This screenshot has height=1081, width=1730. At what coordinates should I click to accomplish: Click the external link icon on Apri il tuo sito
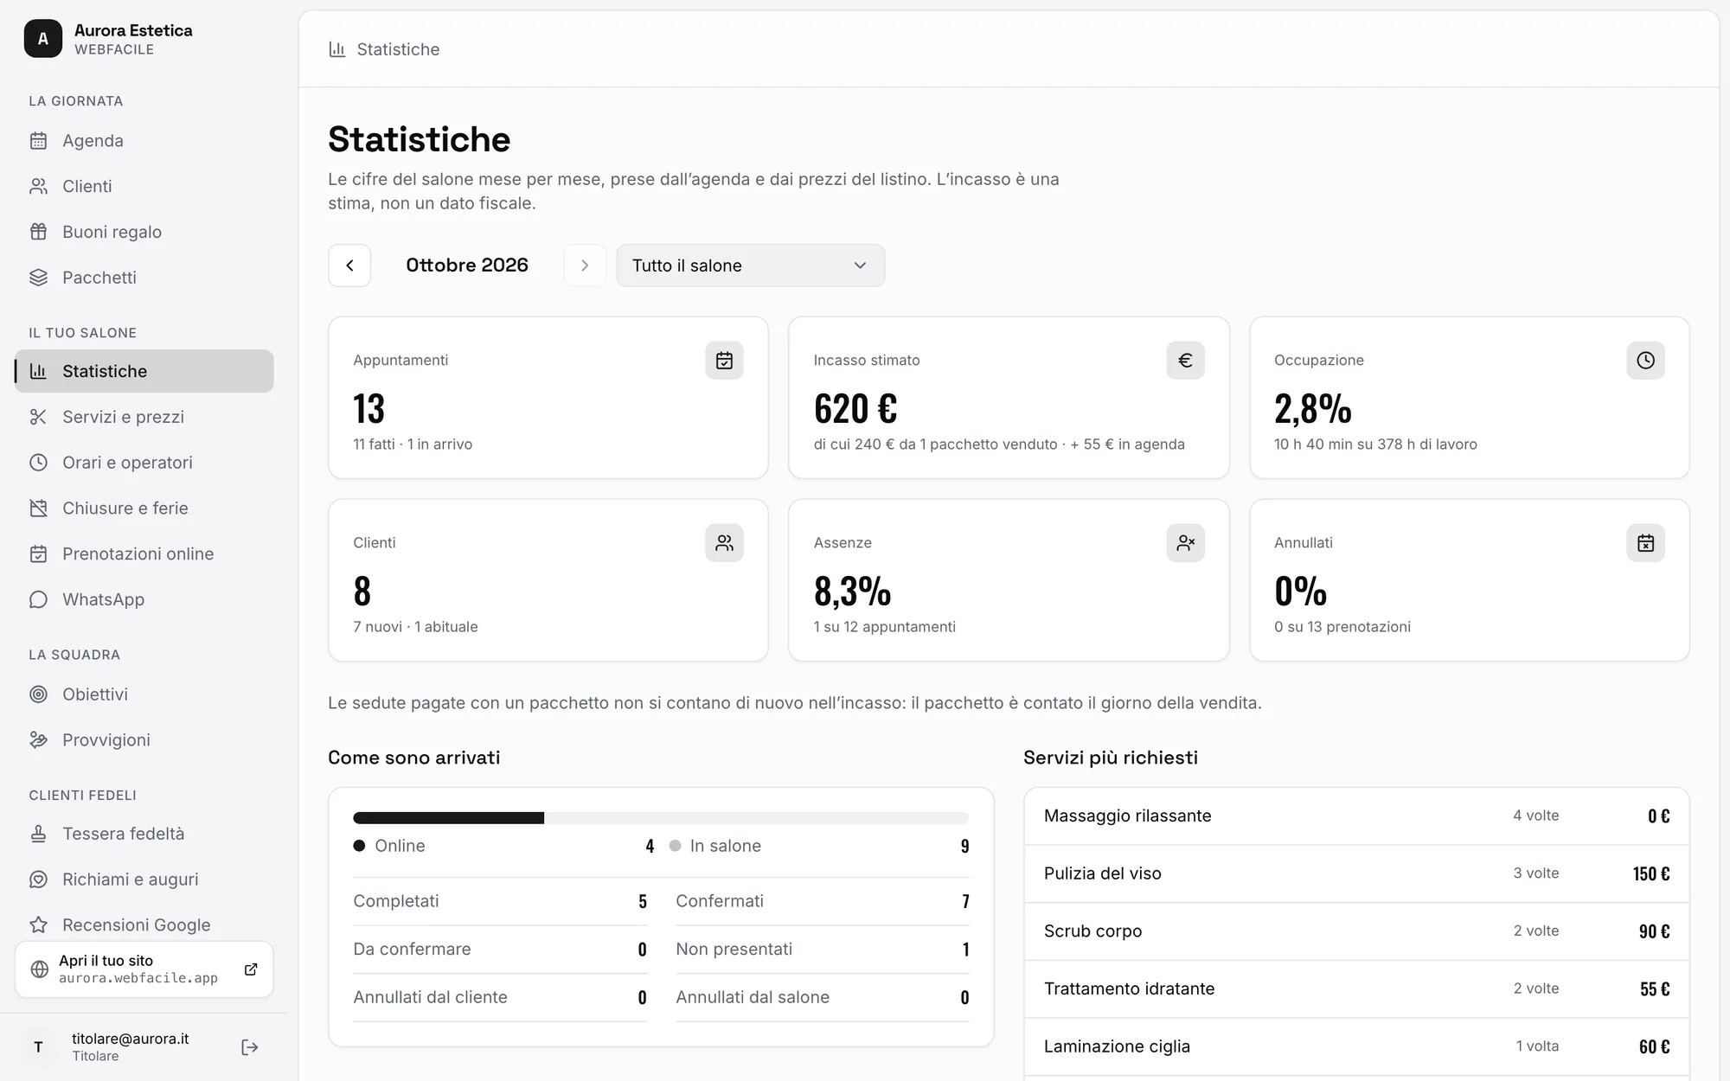point(251,969)
